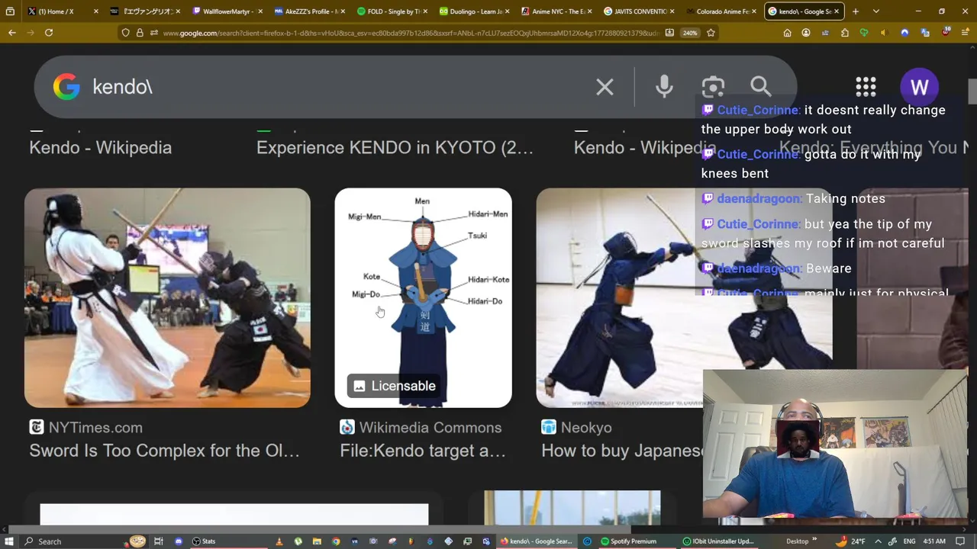Click the address bar URL
Image resolution: width=977 pixels, height=549 pixels.
(x=411, y=33)
